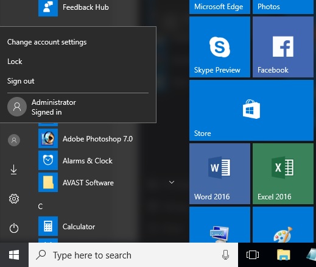Expand AVAST Software folder chevron

pyautogui.click(x=172, y=182)
